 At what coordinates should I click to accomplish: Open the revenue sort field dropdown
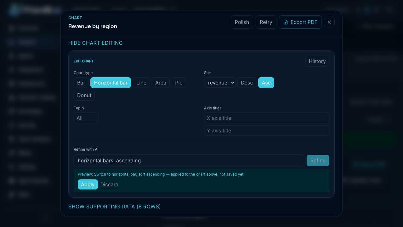click(220, 83)
